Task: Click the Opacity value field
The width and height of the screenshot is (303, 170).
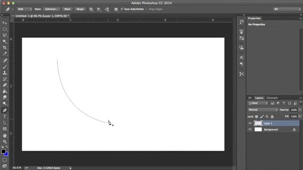Action: point(294,110)
